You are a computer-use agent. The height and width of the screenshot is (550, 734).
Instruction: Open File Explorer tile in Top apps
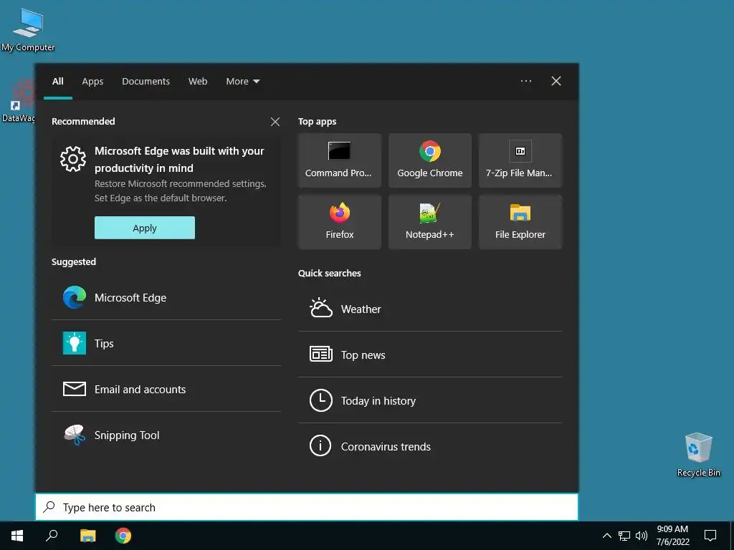point(520,222)
